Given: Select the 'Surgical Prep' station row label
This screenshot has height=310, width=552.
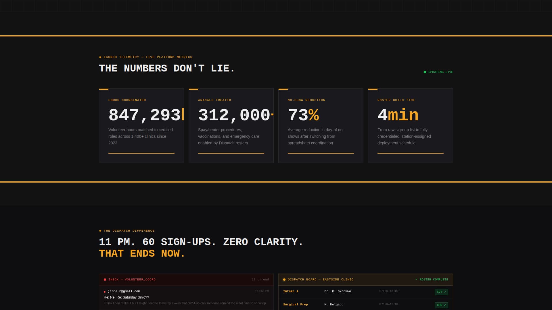Looking at the screenshot, I should pos(296,305).
